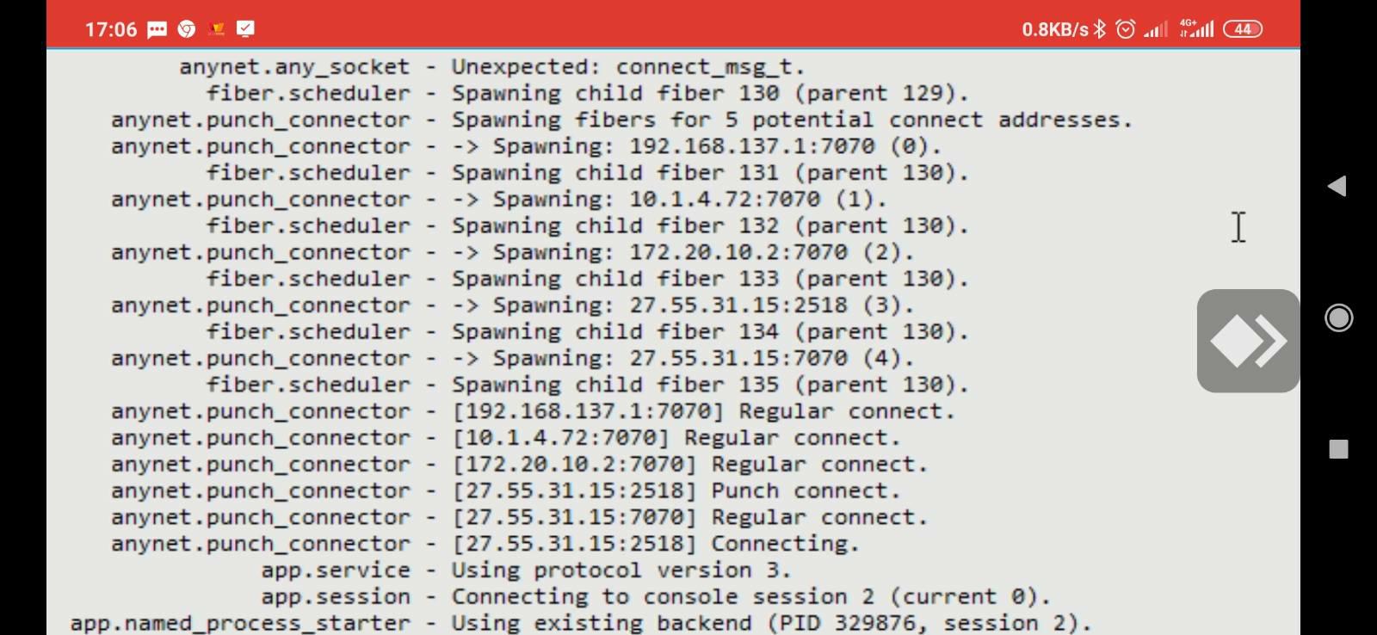
Task: Tap the 0.8KB/s network speed indicator
Action: (x=1055, y=30)
